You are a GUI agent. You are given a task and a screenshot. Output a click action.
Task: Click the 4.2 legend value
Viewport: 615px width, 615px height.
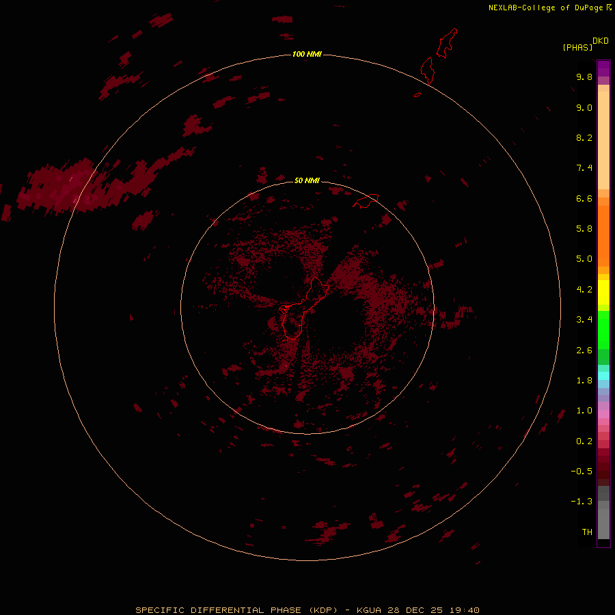(584, 290)
